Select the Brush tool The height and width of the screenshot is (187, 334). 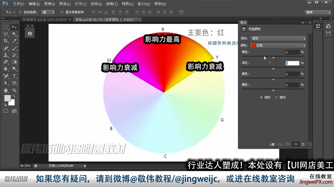(14, 48)
